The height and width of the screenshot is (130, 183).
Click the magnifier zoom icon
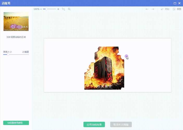(x=69, y=9)
